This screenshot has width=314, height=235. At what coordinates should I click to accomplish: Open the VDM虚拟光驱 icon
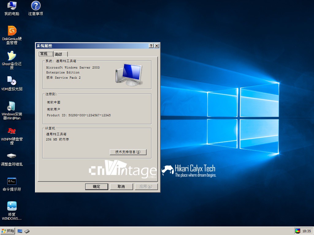12,83
